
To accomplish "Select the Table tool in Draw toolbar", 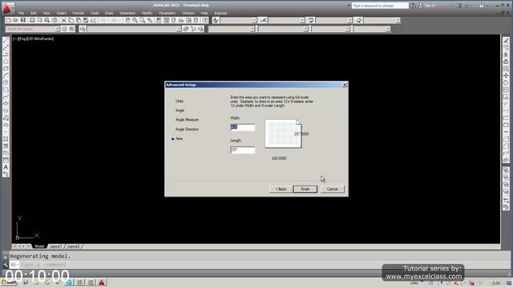I will coord(6,160).
